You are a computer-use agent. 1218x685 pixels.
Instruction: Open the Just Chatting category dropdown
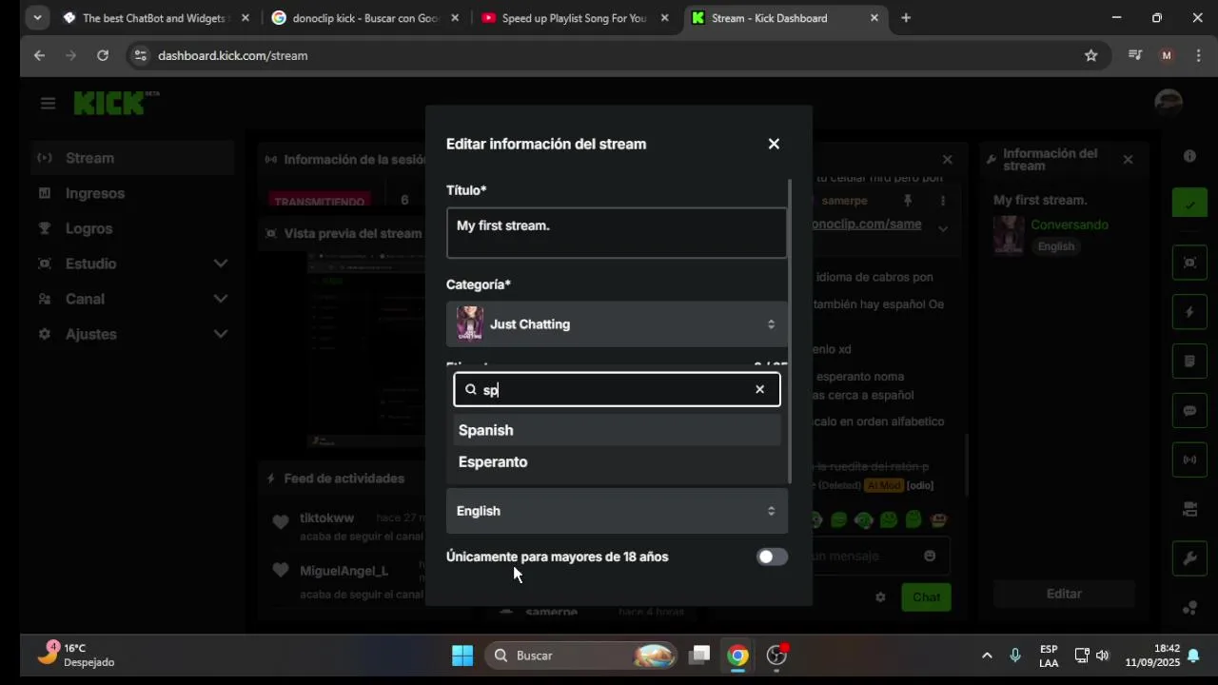(617, 324)
